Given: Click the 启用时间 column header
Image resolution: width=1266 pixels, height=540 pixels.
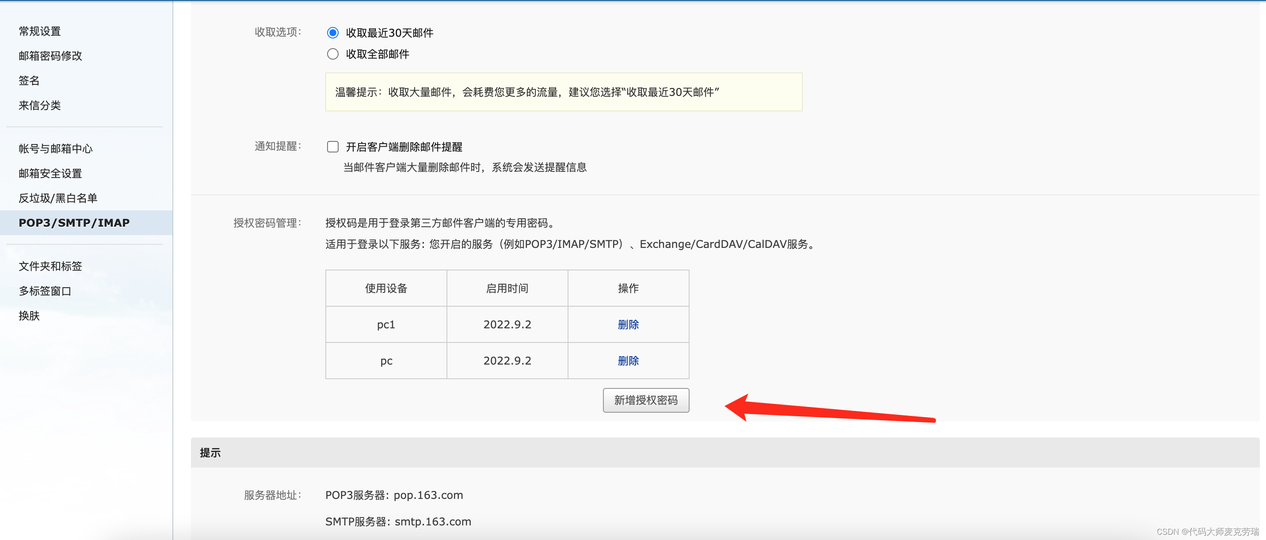Looking at the screenshot, I should click(507, 288).
